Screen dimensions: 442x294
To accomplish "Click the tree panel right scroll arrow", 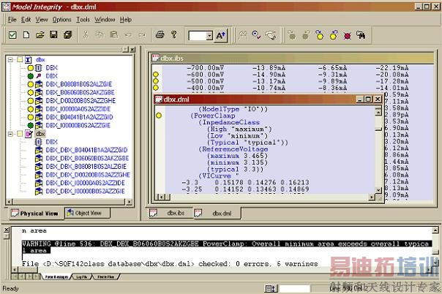I will click(129, 202).
